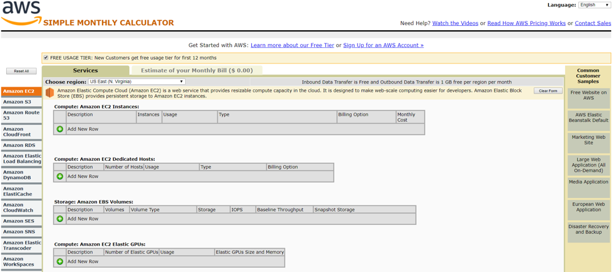This screenshot has height=272, width=613.
Task: Select Amazon ElastiCache in the sidebar
Action: 21,191
